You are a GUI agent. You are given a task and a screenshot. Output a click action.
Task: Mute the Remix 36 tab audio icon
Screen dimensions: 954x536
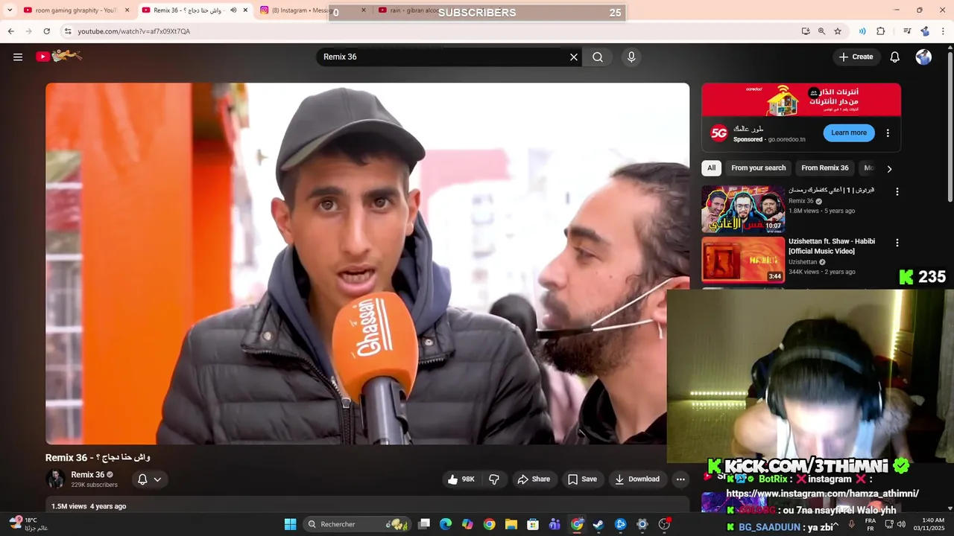233,10
